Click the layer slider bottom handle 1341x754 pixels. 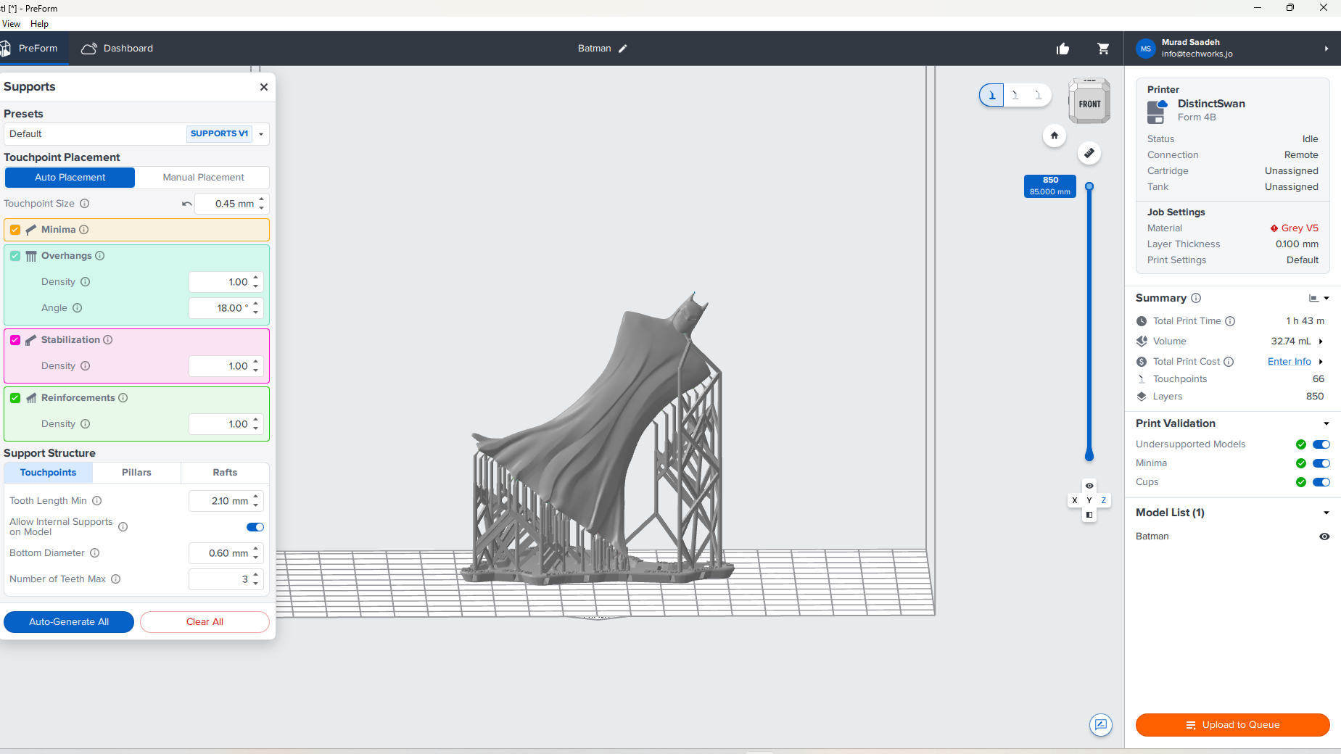(x=1089, y=455)
